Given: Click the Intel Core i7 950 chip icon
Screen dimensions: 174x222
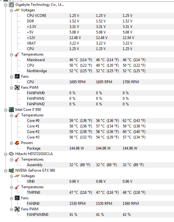Looking at the screenshot, I should pyautogui.click(x=11, y=110).
